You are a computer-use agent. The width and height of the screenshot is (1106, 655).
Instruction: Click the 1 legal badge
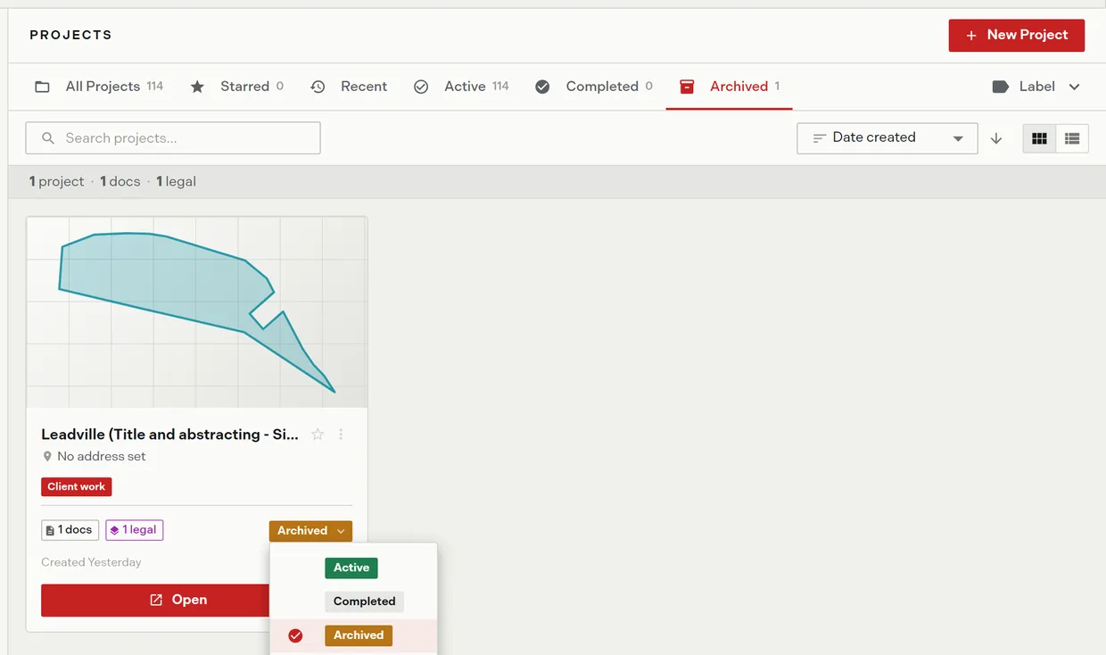[x=134, y=530]
